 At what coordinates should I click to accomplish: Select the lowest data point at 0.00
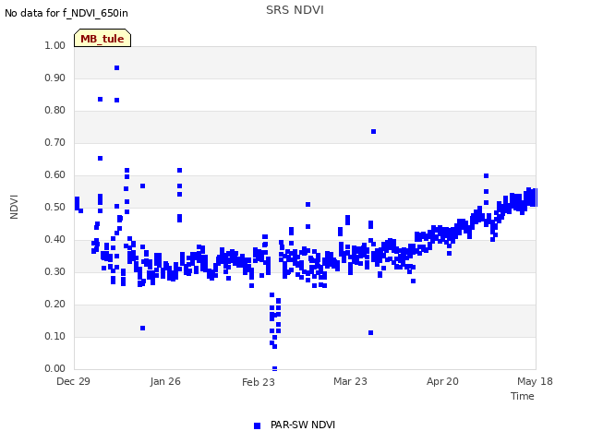tap(275, 368)
